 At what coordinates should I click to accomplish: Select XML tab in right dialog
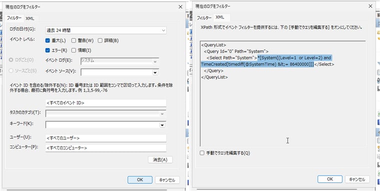point(220,17)
